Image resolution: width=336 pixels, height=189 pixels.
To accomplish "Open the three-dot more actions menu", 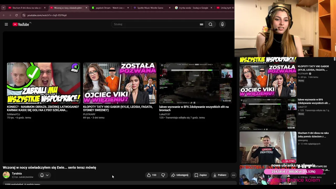I will (x=233, y=175).
